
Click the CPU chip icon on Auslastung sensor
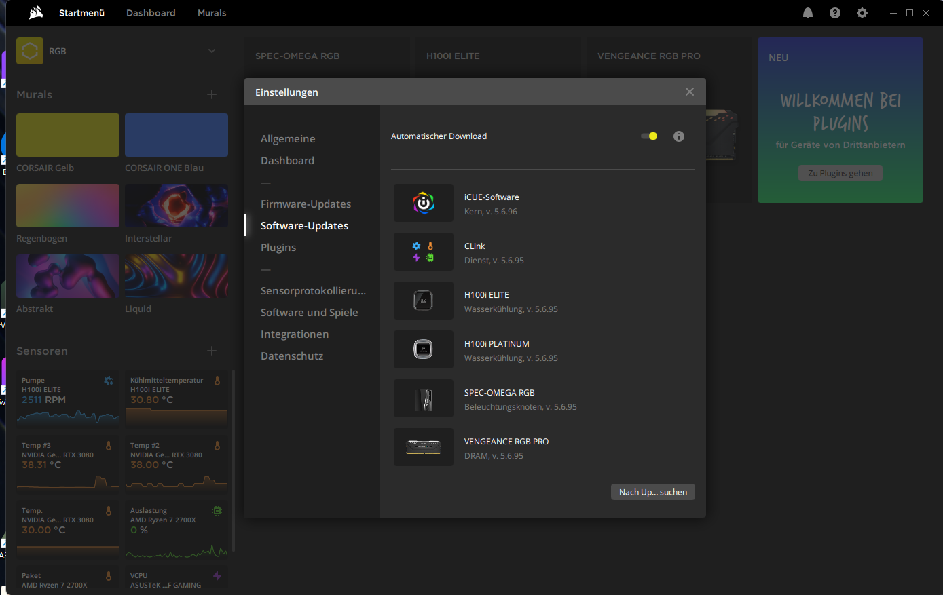217,511
